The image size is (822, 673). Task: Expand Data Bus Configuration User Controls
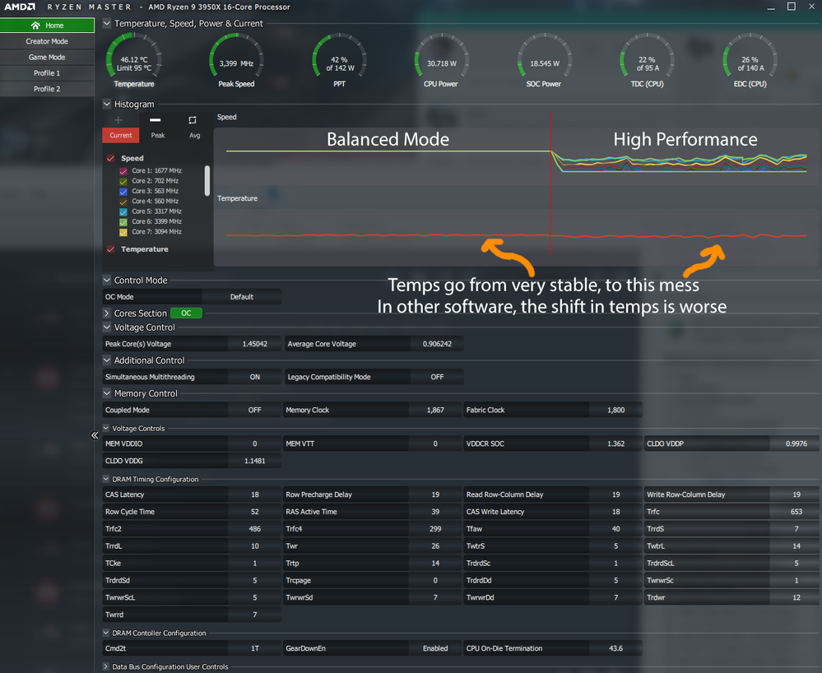[106, 666]
